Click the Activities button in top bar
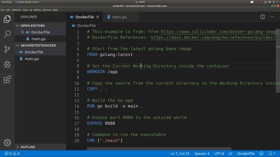 point(7,2)
